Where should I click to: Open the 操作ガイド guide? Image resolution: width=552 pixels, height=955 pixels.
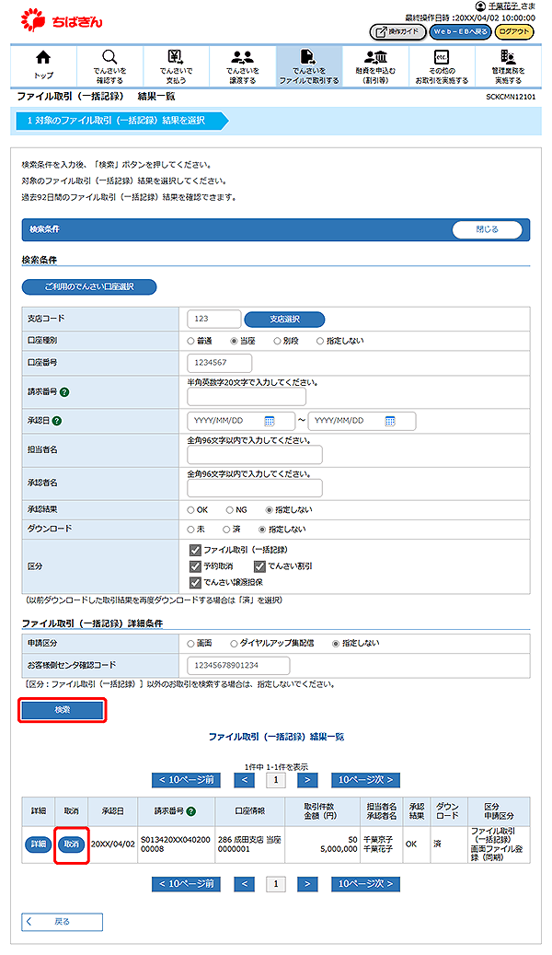pos(397,31)
